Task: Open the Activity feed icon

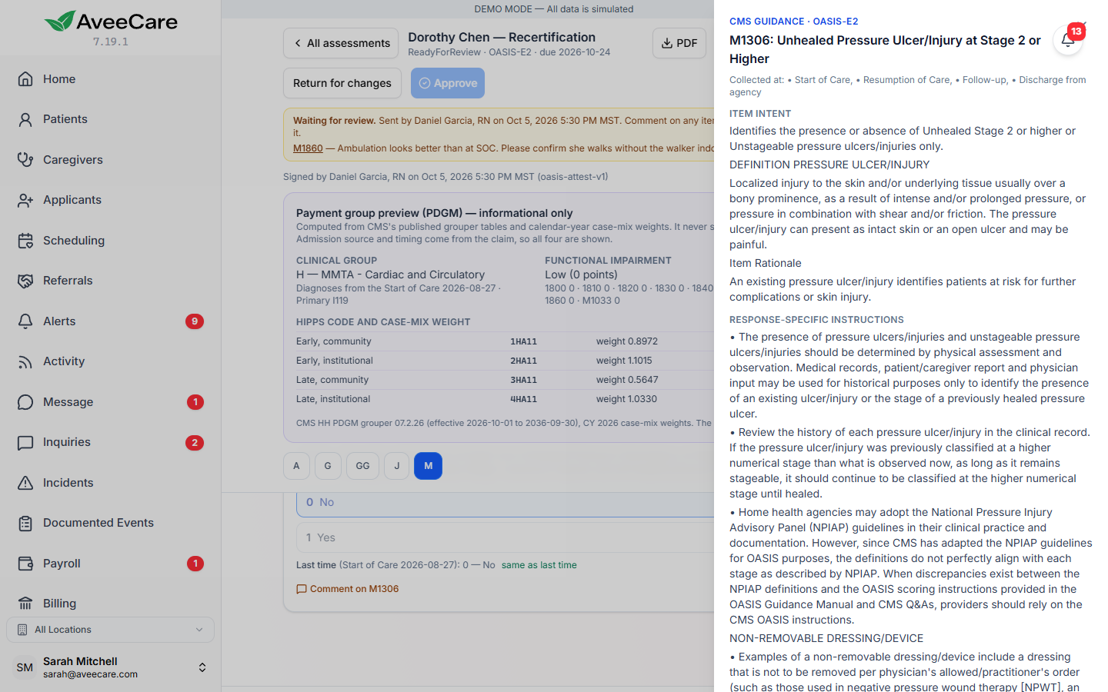Action: (25, 361)
